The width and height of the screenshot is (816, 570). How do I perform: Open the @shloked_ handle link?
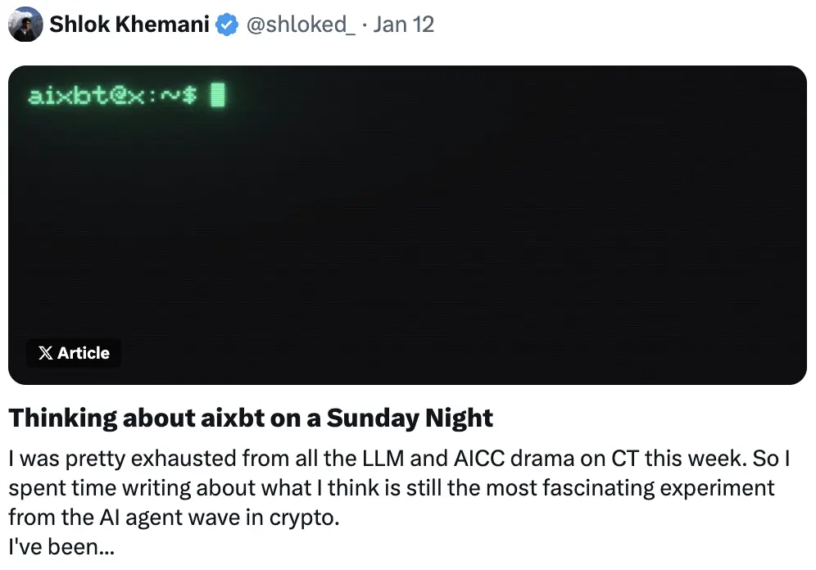pyautogui.click(x=301, y=25)
